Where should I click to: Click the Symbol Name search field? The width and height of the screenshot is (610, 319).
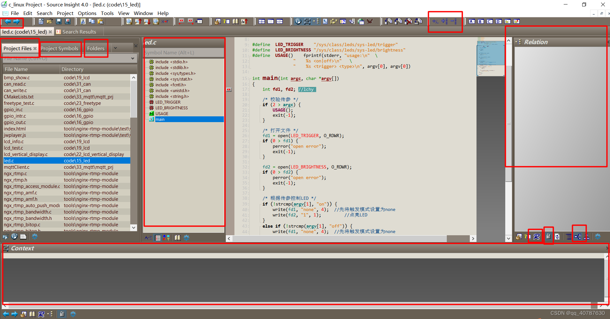[184, 52]
